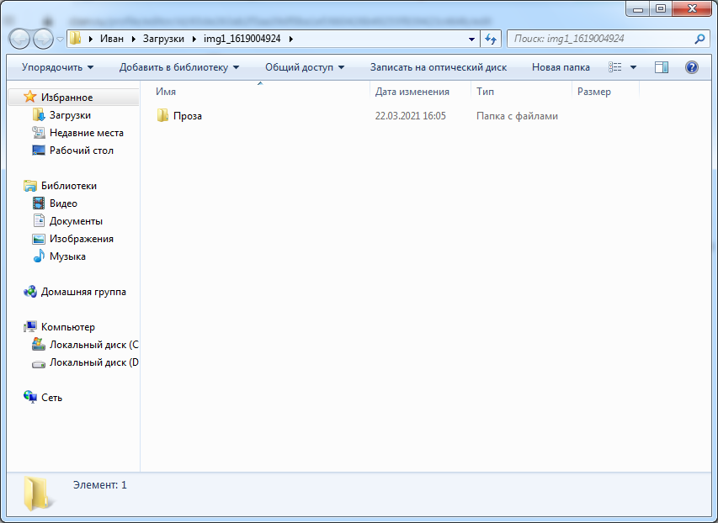Expand arrow between Иван and Загрузки
The height and width of the screenshot is (523, 718).
(134, 39)
